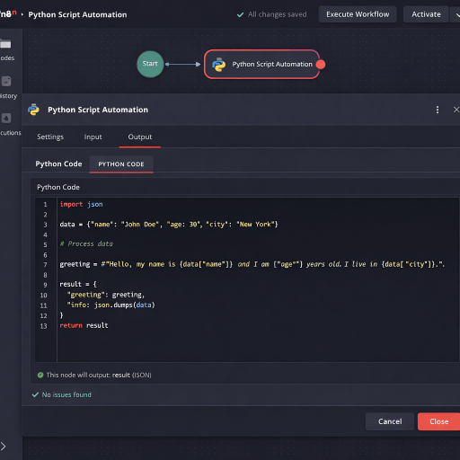Click line 7 in the Python code editor
This screenshot has height=460, width=460.
(252, 264)
